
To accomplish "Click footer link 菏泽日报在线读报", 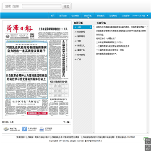I will pos(72,137).
